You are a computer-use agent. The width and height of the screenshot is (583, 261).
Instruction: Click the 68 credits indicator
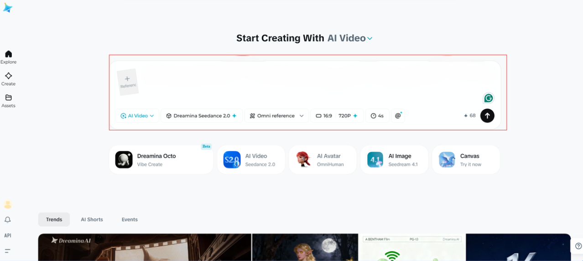click(x=469, y=116)
